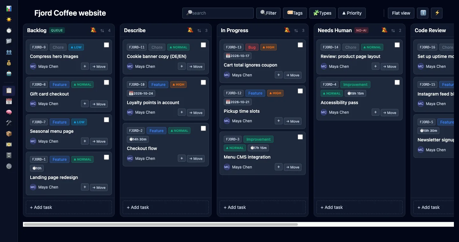Select the Cookie banner copy card checkbox
This screenshot has width=459, height=242.
tap(203, 45)
